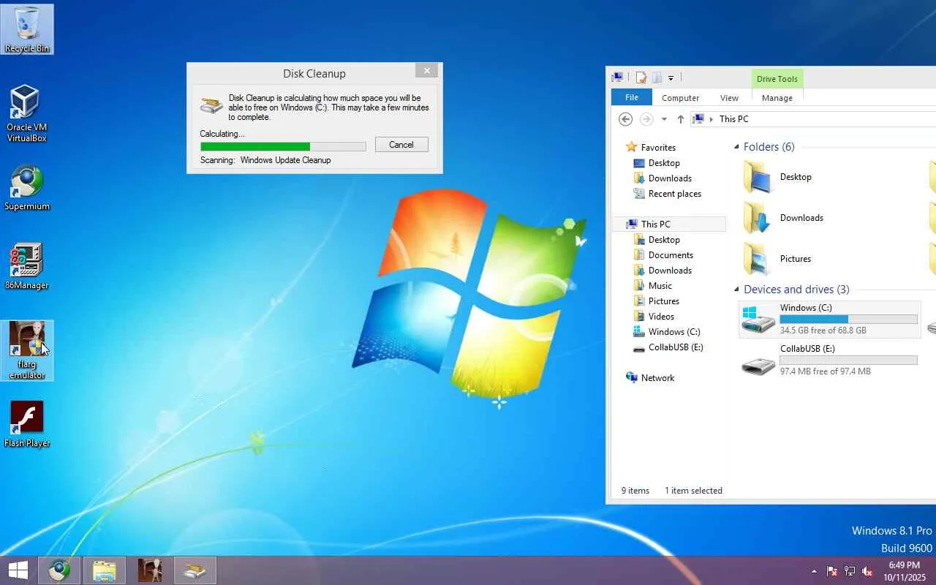Open the Action Center flag in tray
The width and height of the screenshot is (936, 585).
832,571
